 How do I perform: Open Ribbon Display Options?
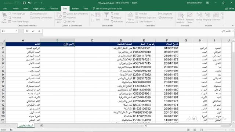coord(207,3)
